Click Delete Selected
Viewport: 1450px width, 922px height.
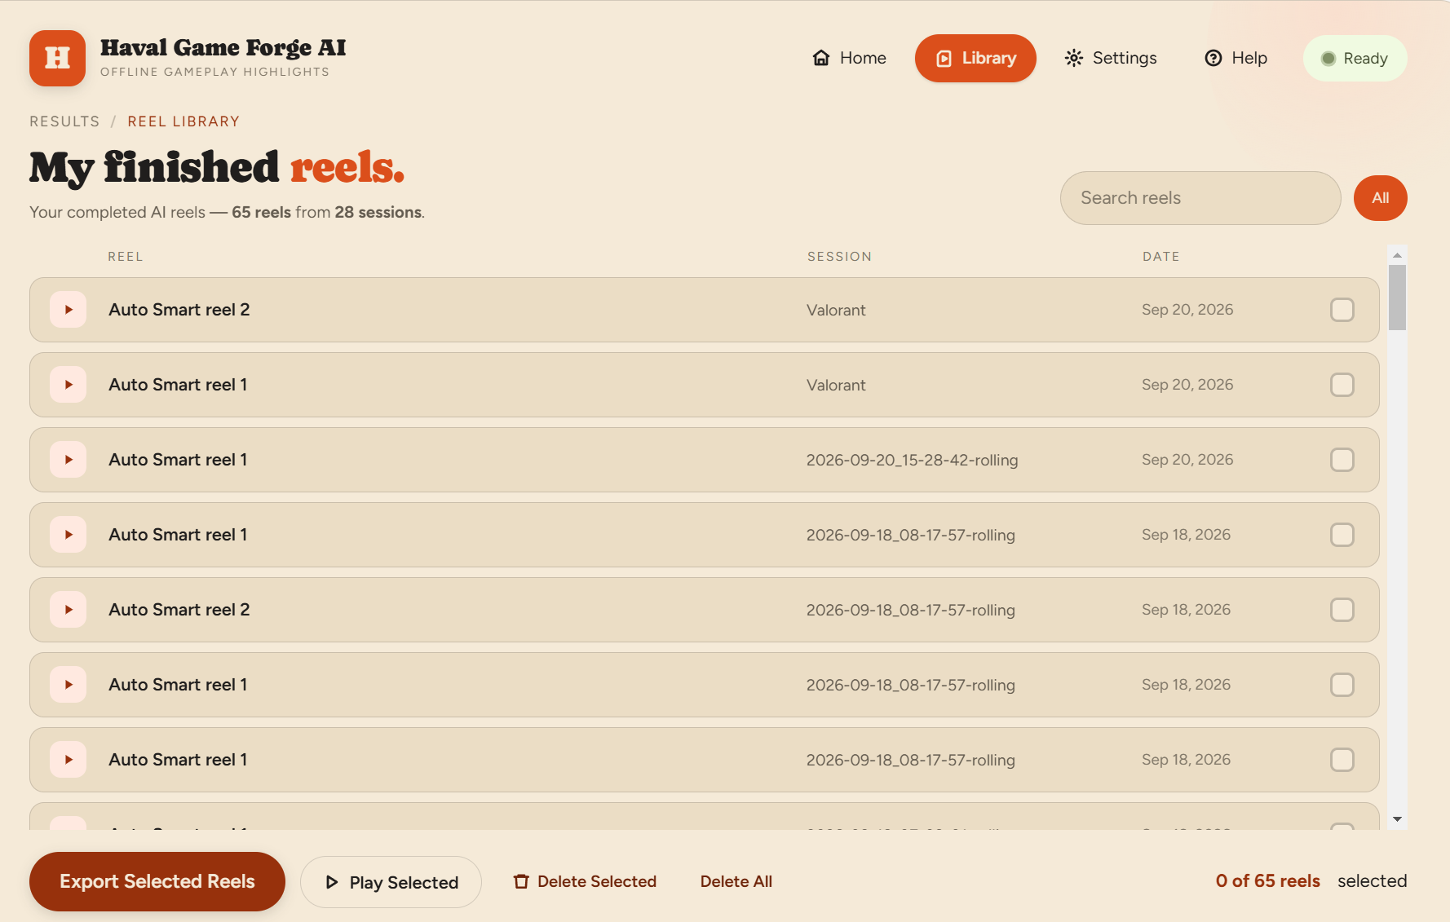point(585,881)
